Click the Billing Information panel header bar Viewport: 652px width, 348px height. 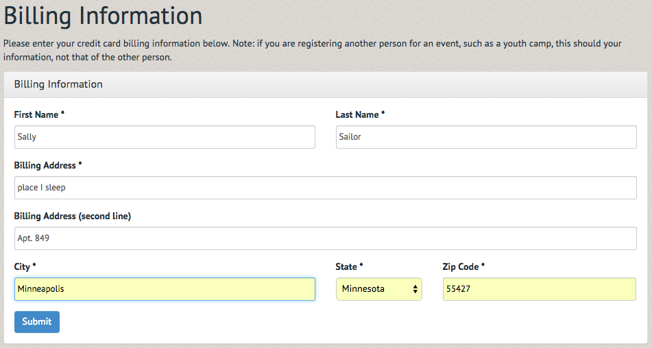(326, 84)
